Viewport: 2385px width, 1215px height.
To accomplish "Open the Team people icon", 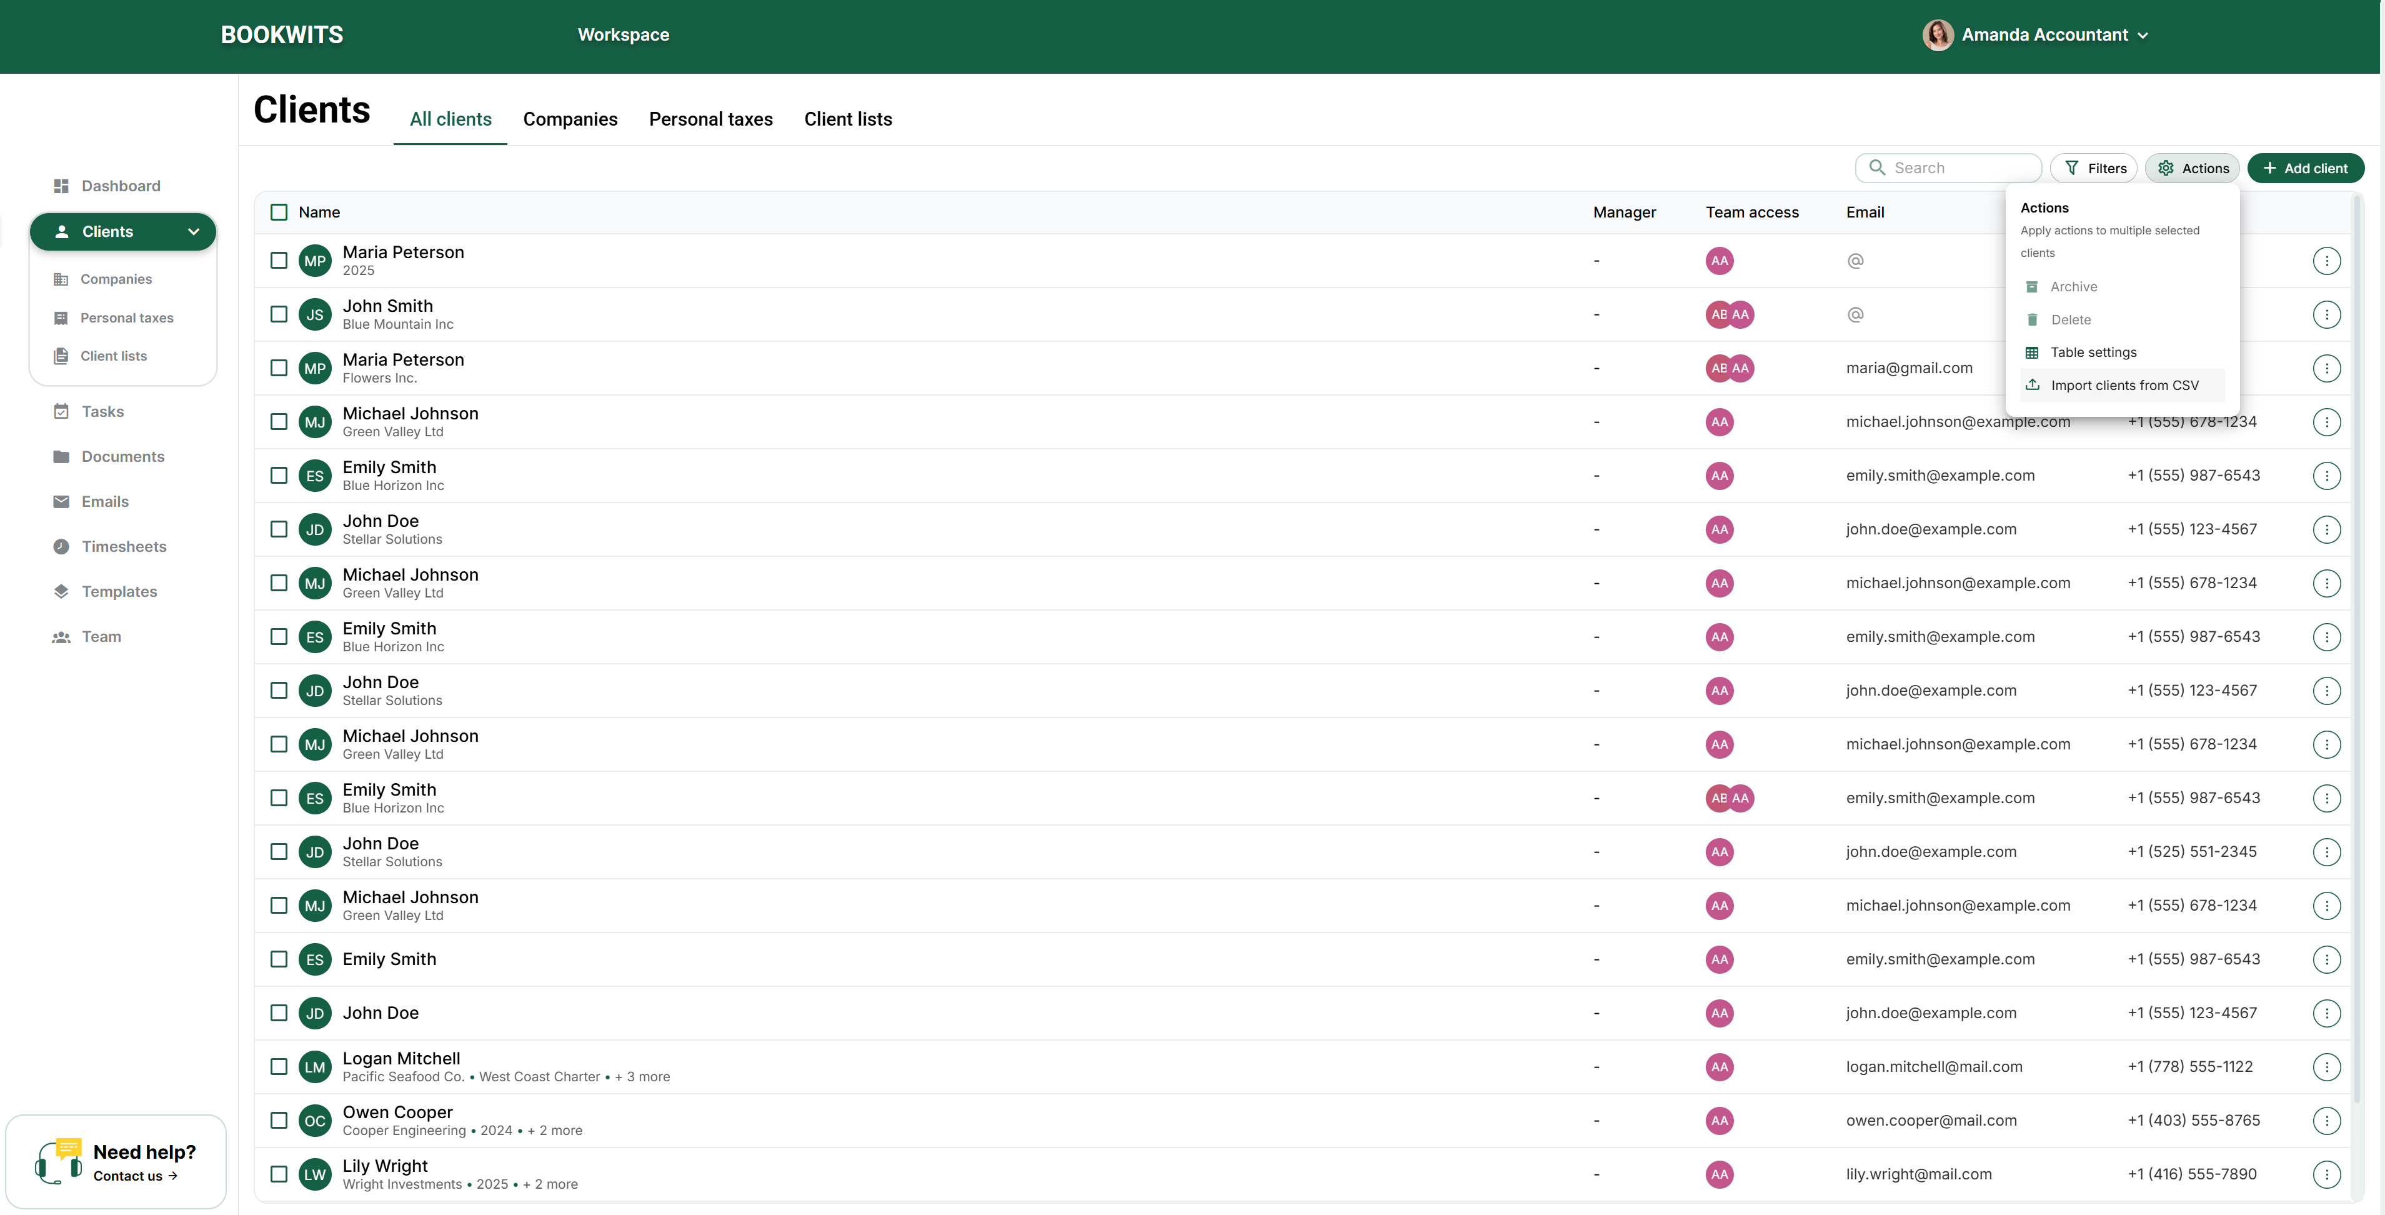I will (61, 637).
